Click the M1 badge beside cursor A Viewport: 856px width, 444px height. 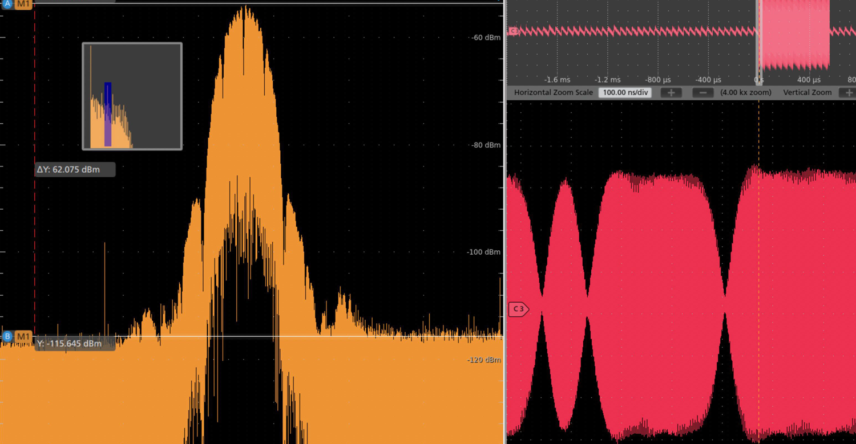pos(23,3)
